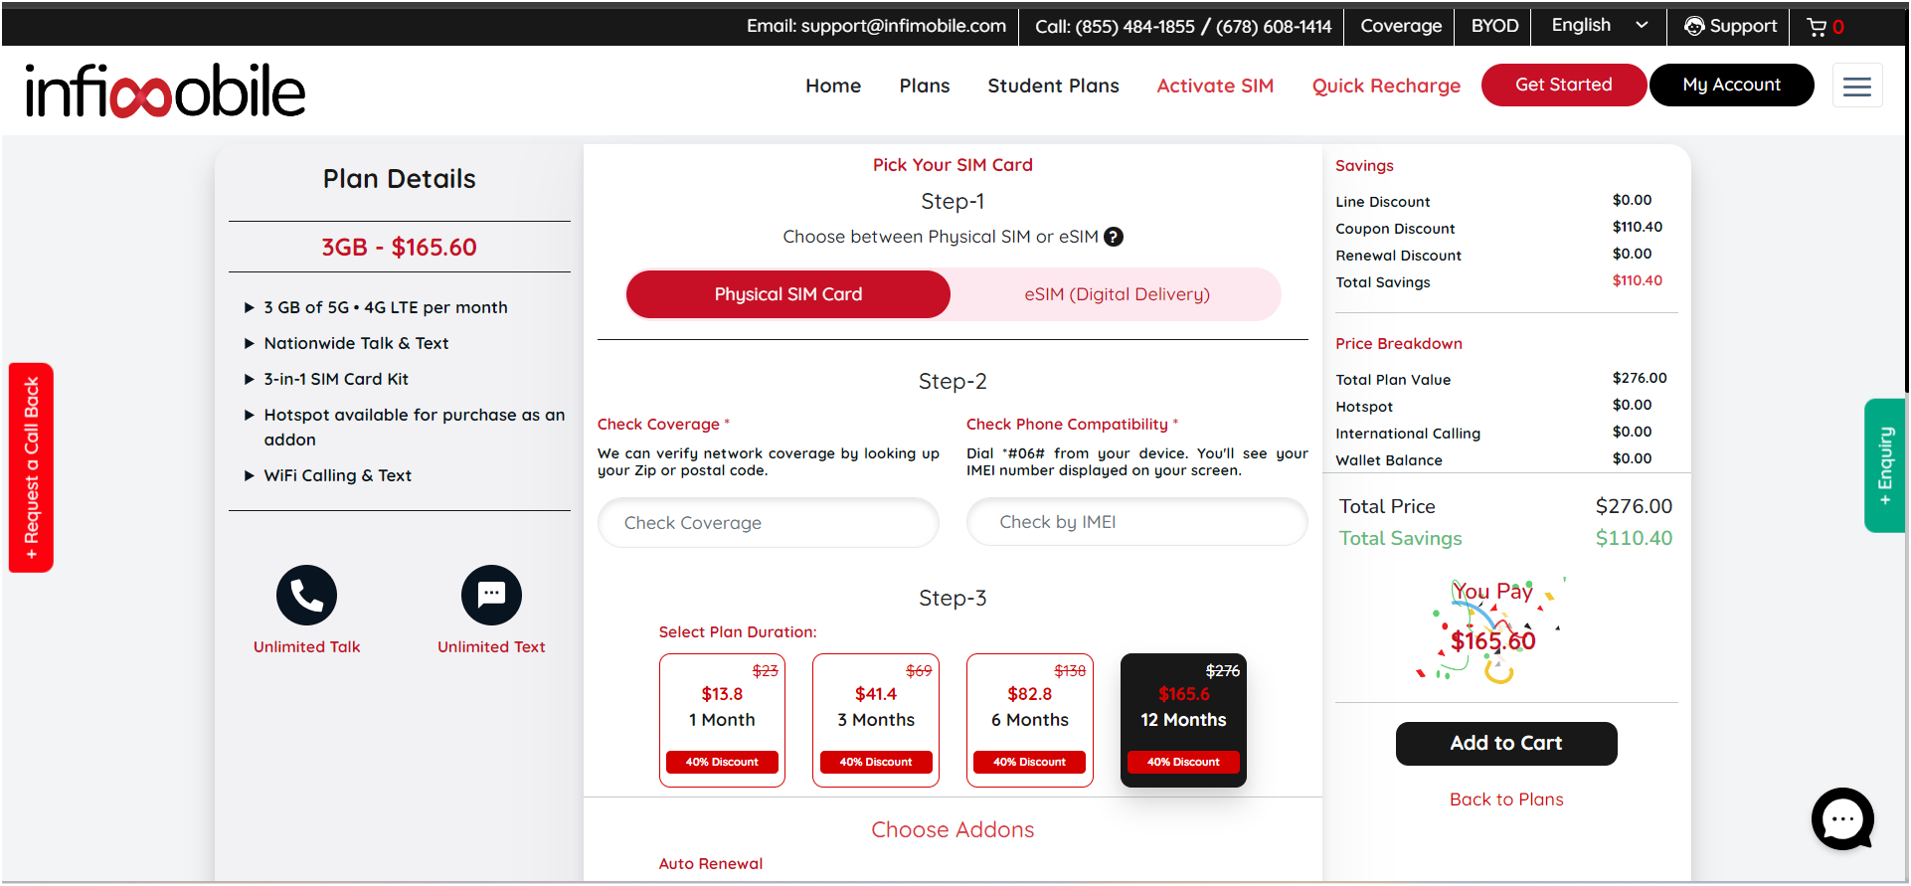
Task: Open the Coverage top bar link
Action: pos(1401,26)
